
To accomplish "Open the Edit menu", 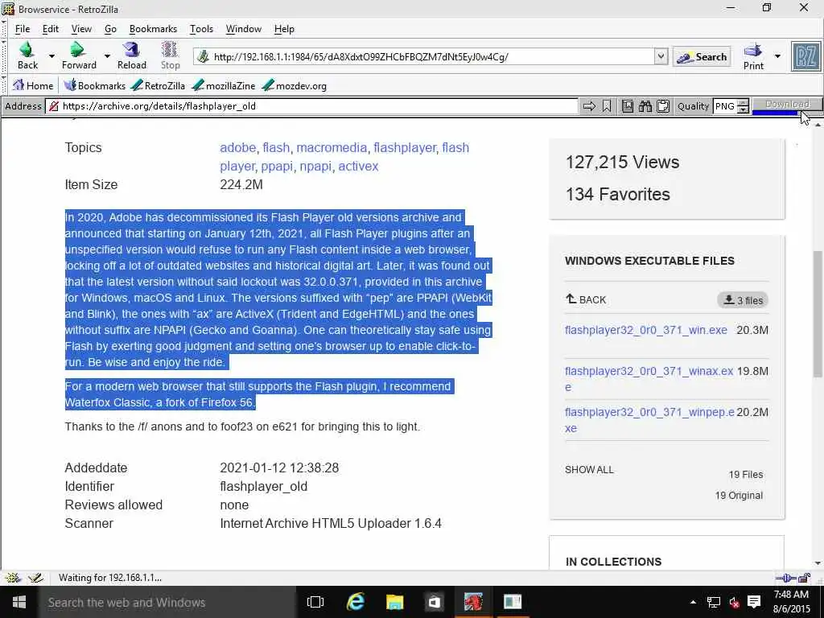I will click(x=51, y=29).
